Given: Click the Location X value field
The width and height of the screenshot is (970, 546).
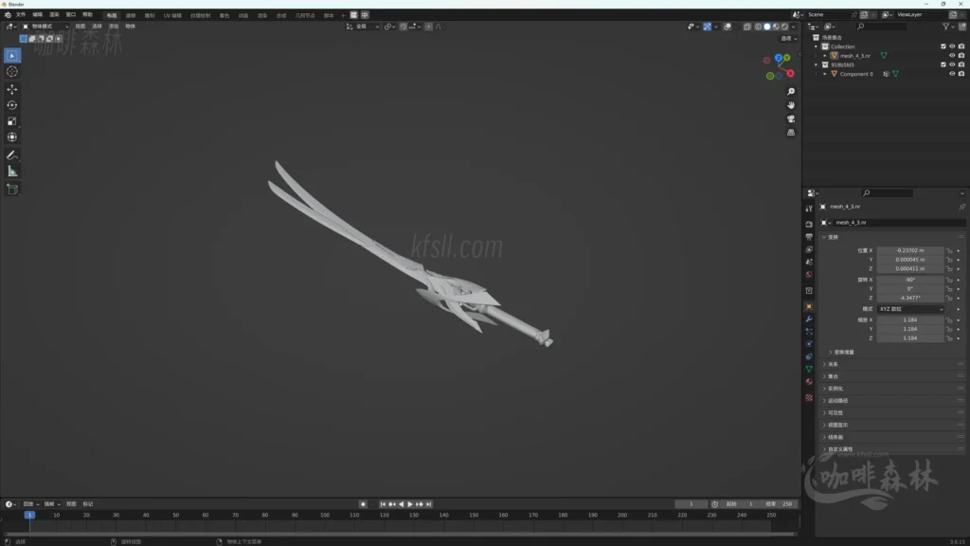Looking at the screenshot, I should (x=909, y=250).
